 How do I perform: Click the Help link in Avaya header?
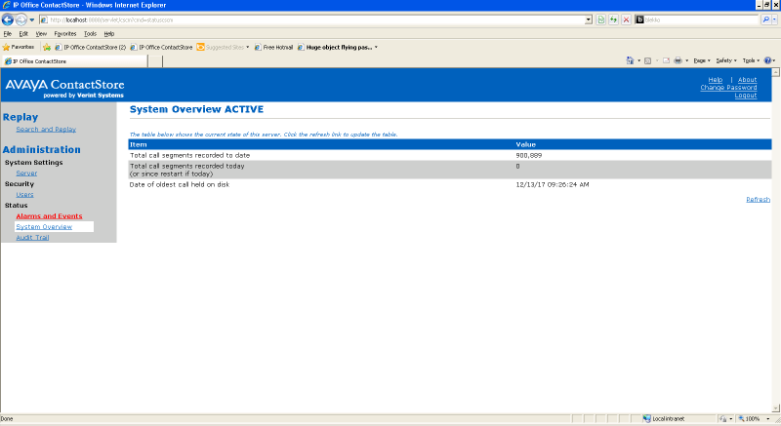click(x=716, y=80)
